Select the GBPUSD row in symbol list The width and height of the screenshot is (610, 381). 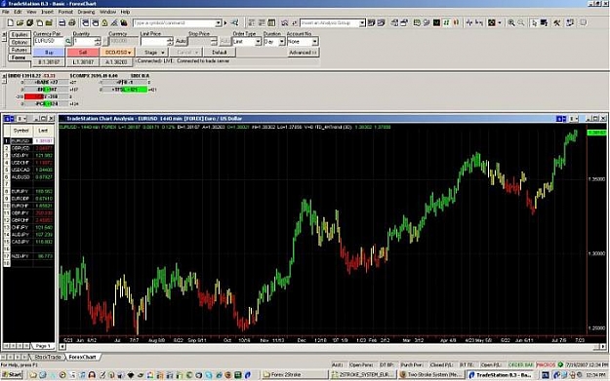click(x=28, y=148)
